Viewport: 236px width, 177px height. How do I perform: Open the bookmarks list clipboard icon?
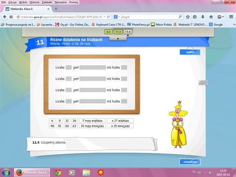(x=195, y=17)
